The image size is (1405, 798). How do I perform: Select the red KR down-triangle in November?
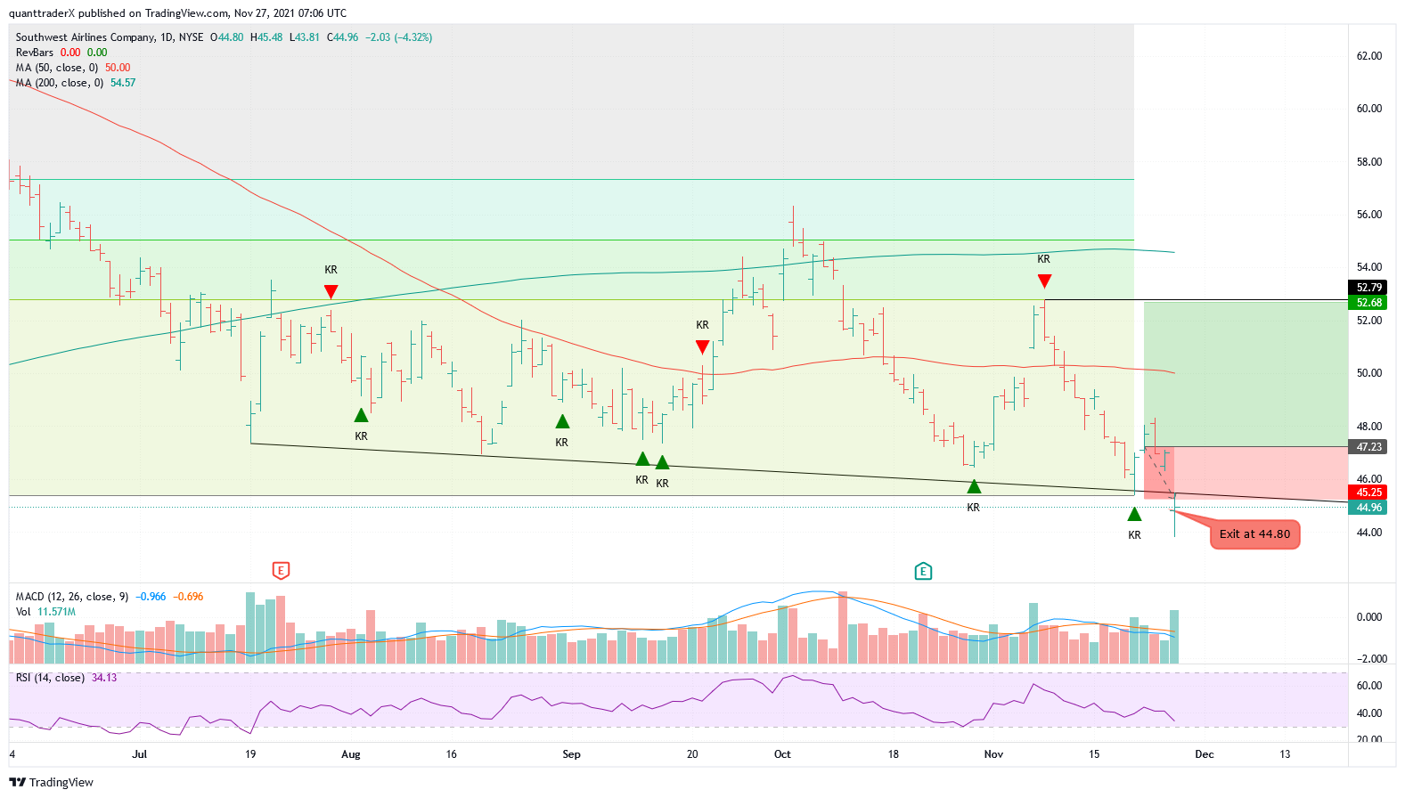[1044, 281]
